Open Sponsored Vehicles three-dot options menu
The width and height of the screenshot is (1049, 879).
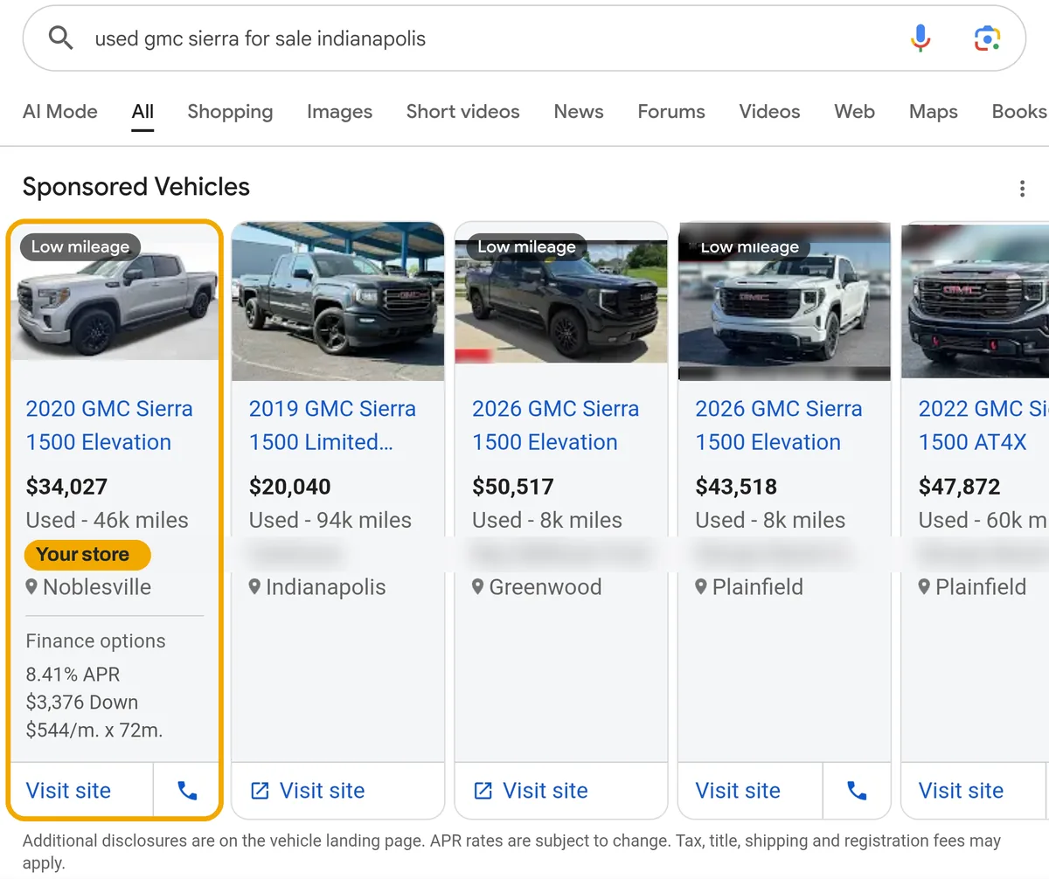click(x=1022, y=189)
